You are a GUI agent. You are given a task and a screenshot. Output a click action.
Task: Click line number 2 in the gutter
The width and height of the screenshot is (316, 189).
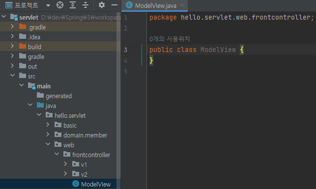[125, 28]
